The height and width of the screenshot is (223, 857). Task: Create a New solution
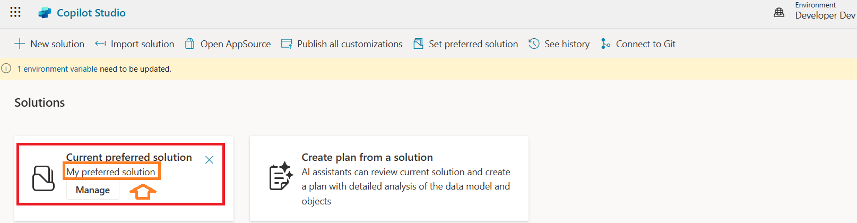point(49,44)
